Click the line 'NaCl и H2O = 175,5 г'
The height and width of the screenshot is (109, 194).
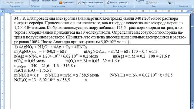click(33, 71)
